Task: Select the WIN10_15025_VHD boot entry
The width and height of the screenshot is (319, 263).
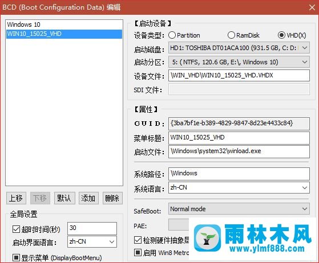Action: click(x=64, y=34)
